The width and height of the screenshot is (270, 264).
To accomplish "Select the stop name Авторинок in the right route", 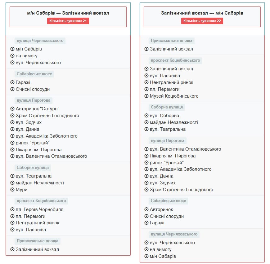I will (161, 209).
